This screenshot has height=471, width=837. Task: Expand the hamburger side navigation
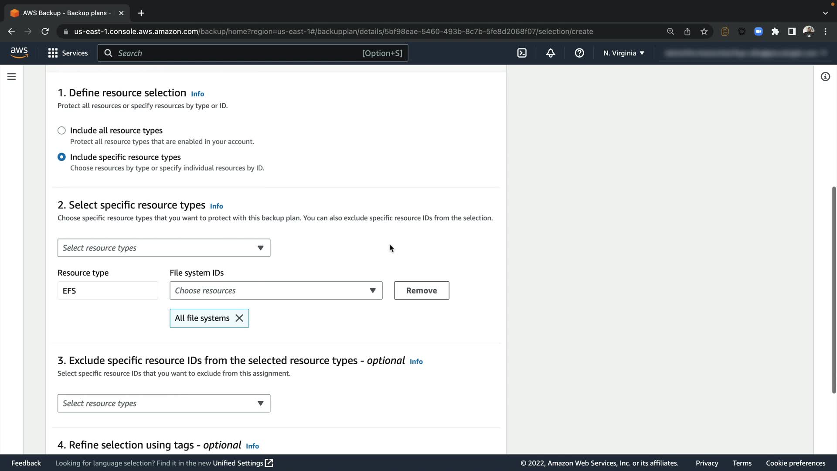(x=12, y=77)
